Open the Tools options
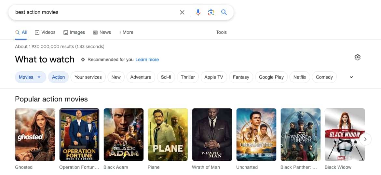Image resolution: width=381 pixels, height=175 pixels. pos(221,32)
